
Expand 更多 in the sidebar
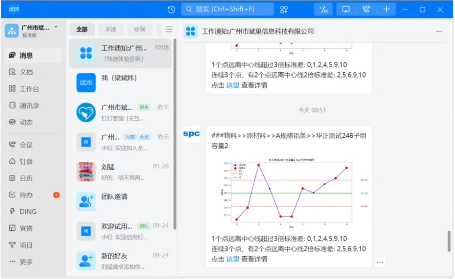coord(26,262)
